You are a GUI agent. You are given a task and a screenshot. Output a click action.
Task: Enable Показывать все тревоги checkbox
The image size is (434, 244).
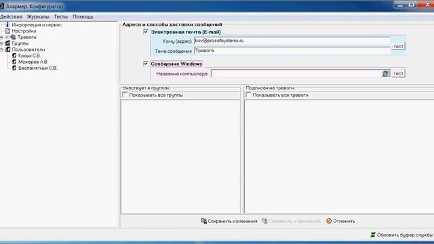248,95
